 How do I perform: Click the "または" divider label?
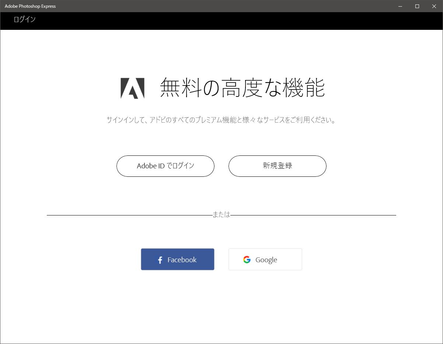pyautogui.click(x=221, y=214)
